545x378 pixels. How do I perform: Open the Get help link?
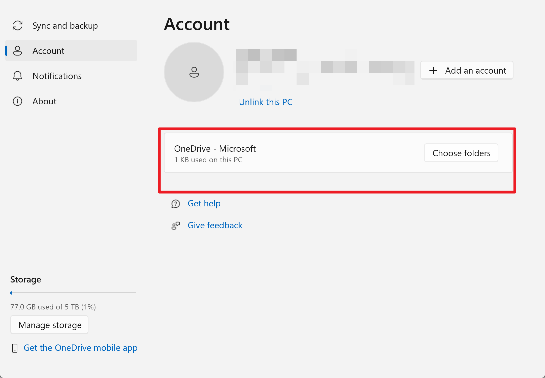tap(204, 203)
